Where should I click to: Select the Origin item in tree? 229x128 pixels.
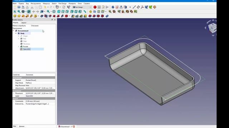pos(25,36)
